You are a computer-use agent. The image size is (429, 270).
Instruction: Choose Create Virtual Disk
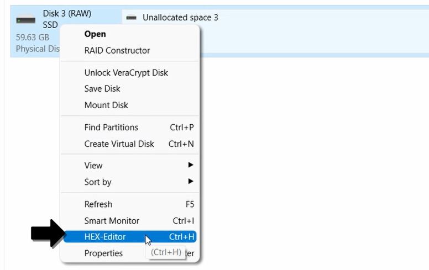click(130, 144)
